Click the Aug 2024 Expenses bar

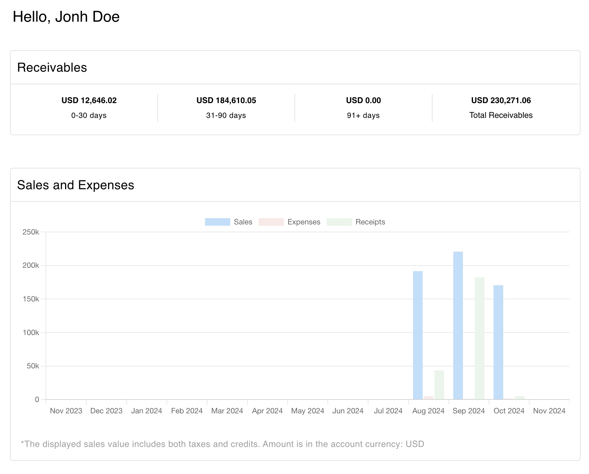coord(428,398)
